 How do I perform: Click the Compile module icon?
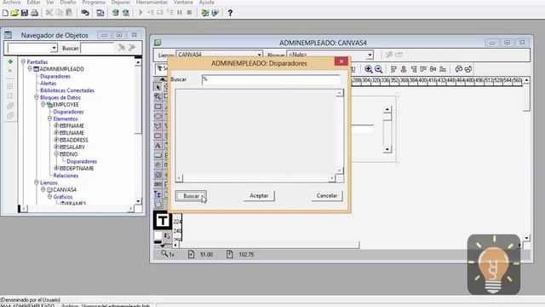(116, 13)
